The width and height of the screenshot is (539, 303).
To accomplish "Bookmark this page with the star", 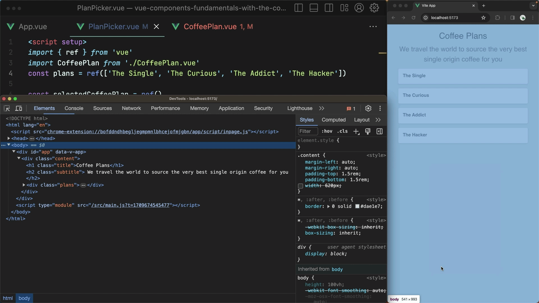I will [x=483, y=18].
